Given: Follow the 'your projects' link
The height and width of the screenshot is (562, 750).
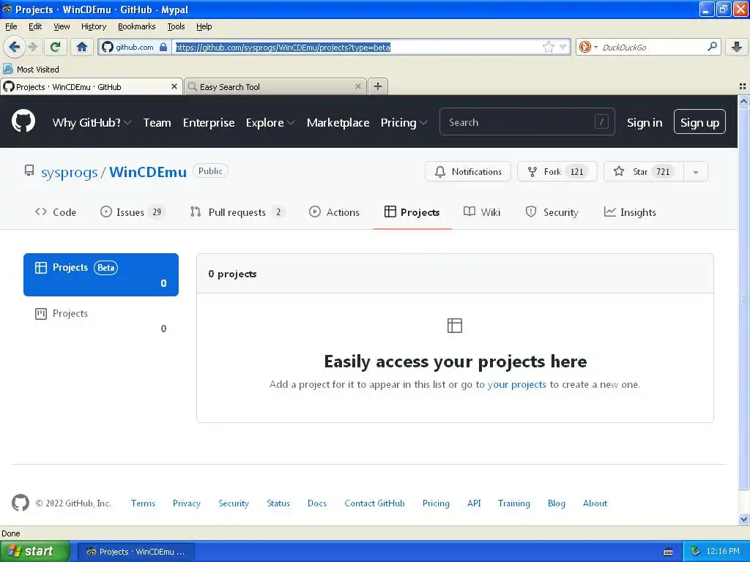Looking at the screenshot, I should click(516, 384).
